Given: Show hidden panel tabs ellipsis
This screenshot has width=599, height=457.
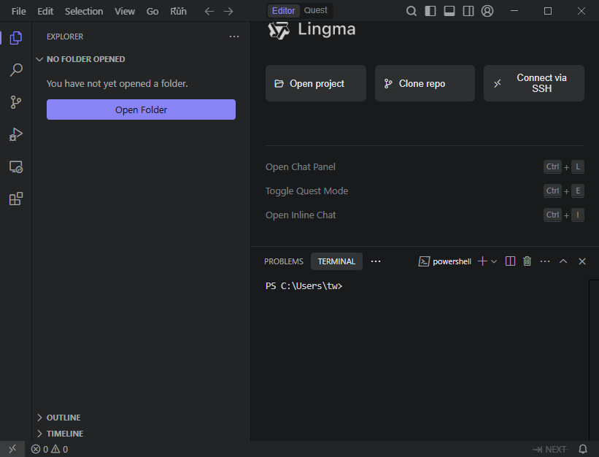Looking at the screenshot, I should point(376,261).
